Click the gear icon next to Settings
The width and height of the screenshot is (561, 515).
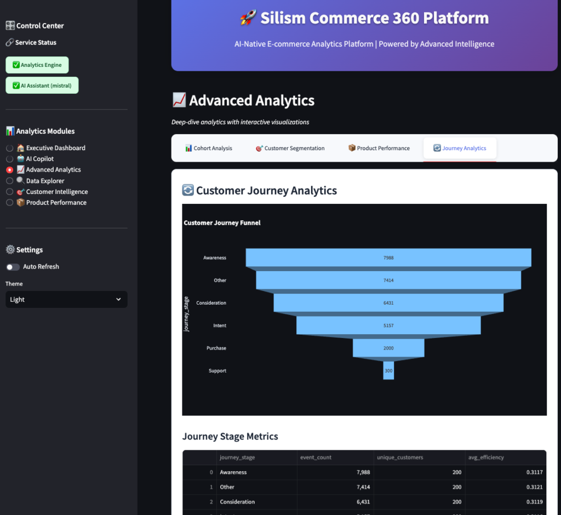tap(10, 250)
